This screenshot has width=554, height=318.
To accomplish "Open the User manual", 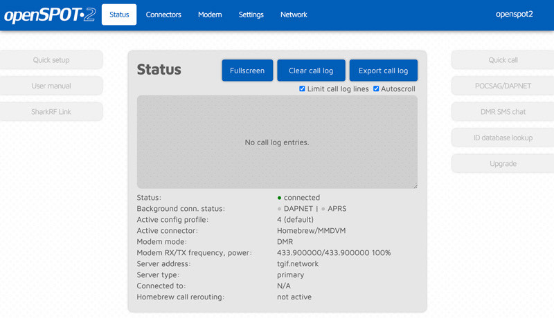I will (x=51, y=86).
